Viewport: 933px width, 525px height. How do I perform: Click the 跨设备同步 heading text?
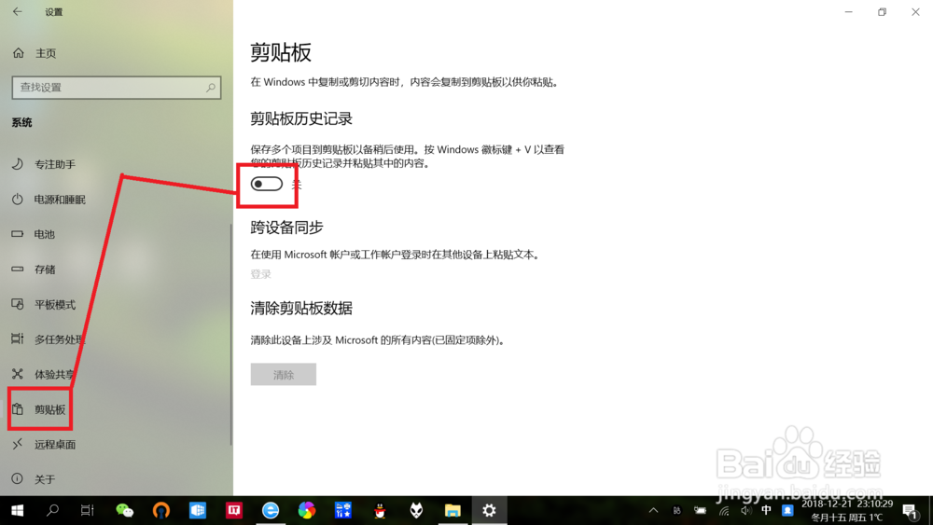point(286,228)
